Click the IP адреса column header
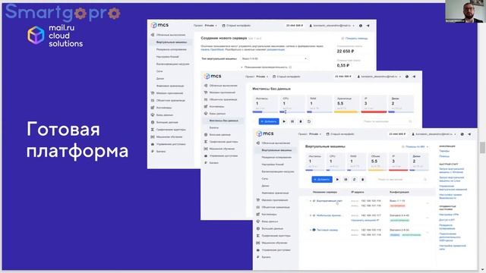486x273 pixels. point(358,192)
